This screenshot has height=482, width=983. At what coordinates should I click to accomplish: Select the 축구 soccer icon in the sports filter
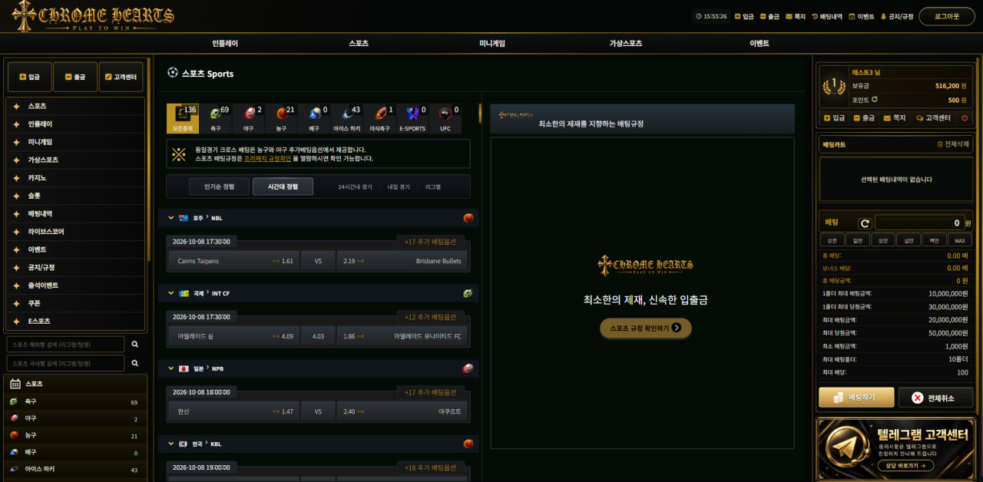coord(215,119)
